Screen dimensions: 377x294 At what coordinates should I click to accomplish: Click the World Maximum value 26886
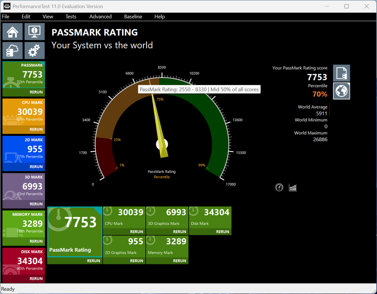(x=320, y=139)
